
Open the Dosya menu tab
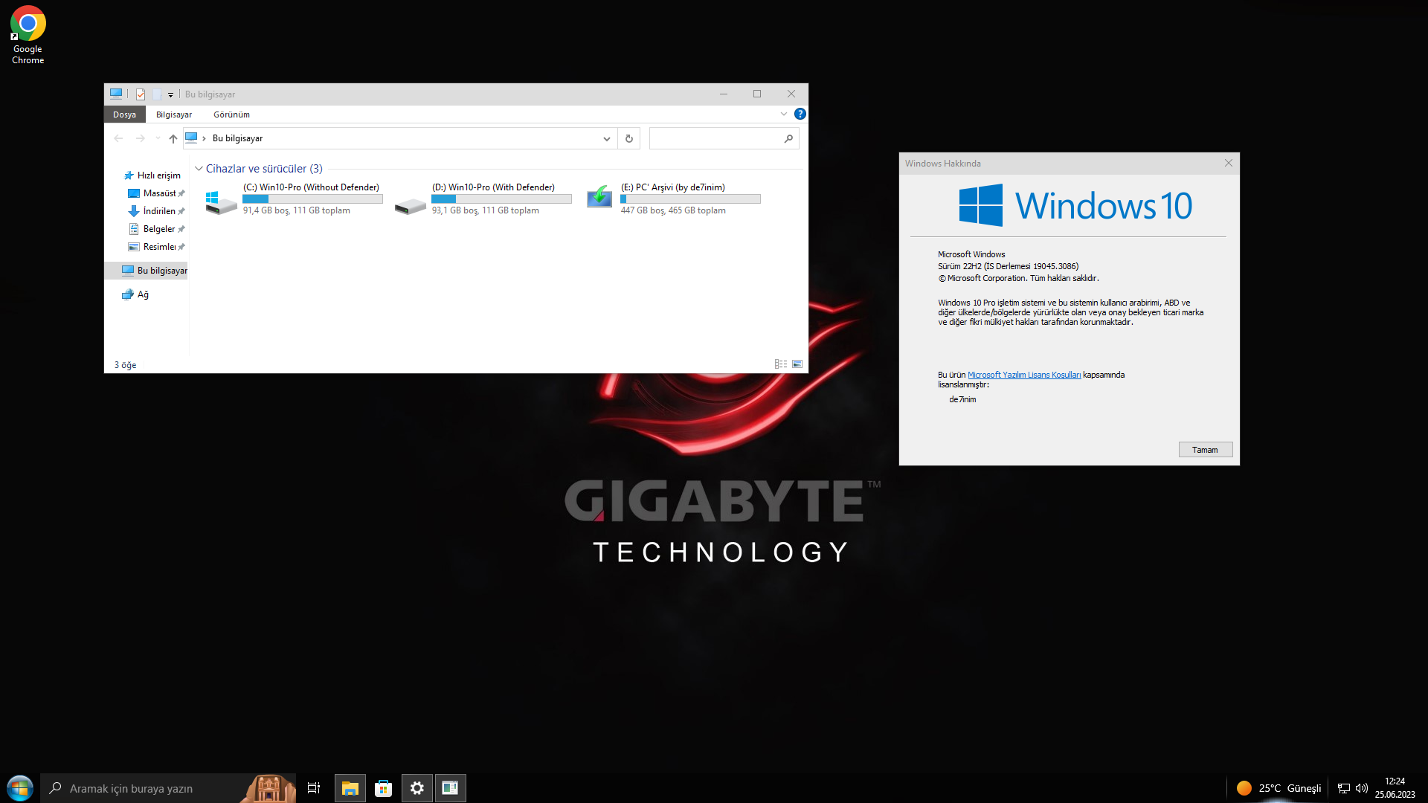124,115
